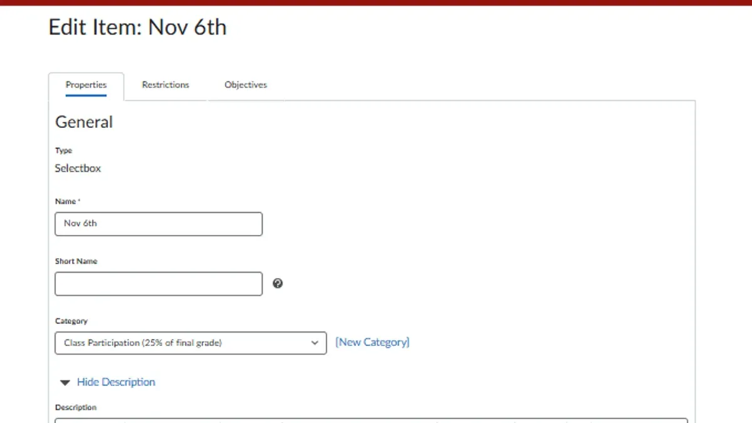Viewport: 752px width, 423px height.
Task: Click the Description label
Action: [x=76, y=407]
